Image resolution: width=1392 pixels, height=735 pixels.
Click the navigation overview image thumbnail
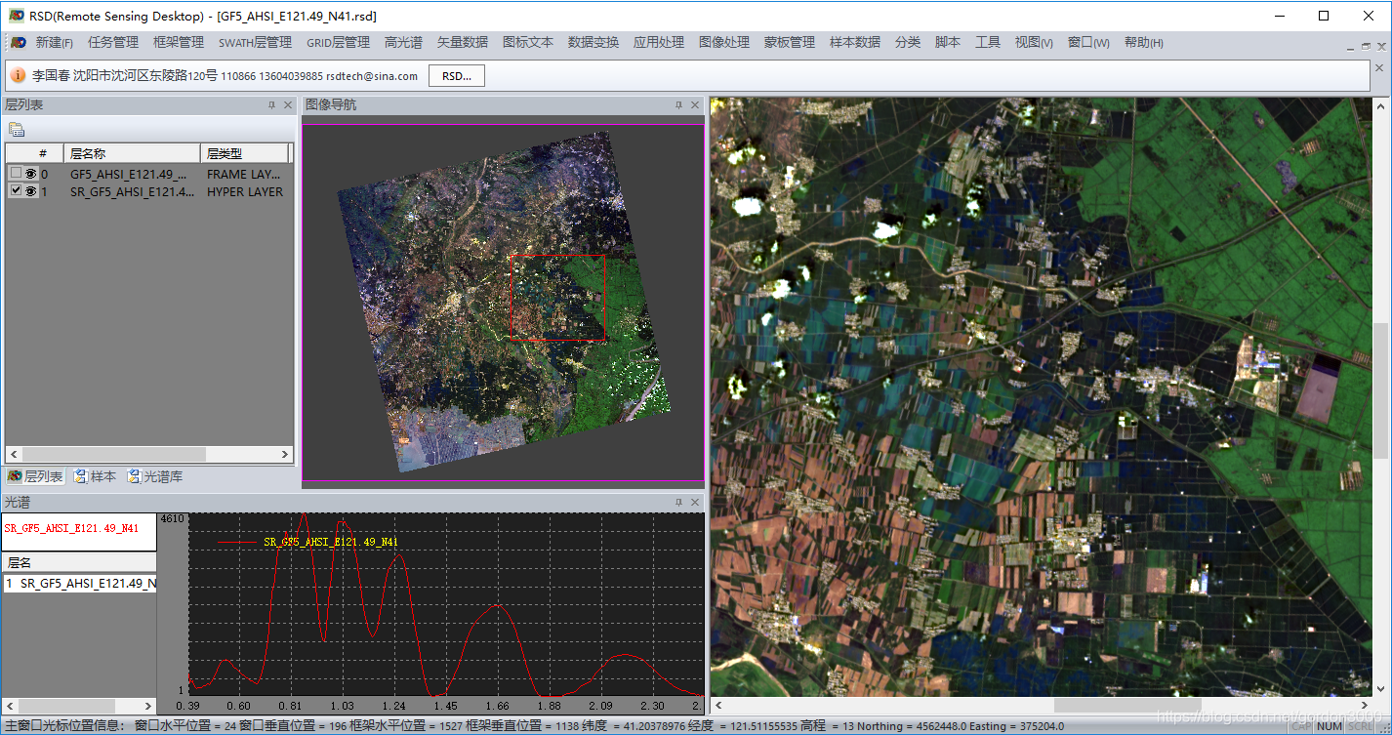(x=505, y=302)
